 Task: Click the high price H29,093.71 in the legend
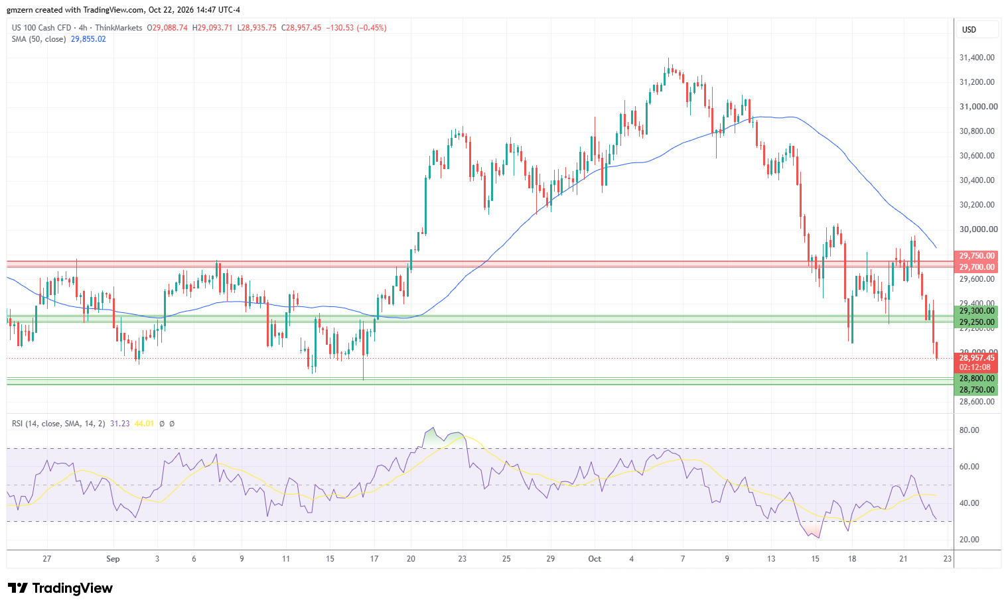(x=212, y=28)
